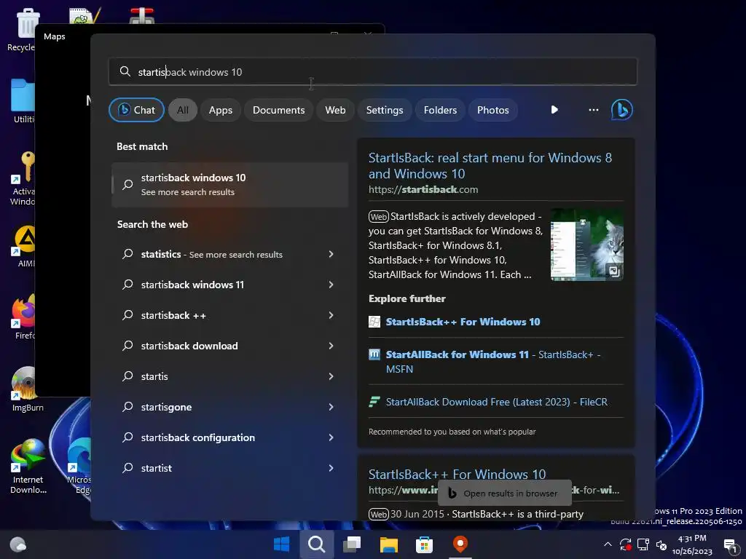This screenshot has height=559, width=746.
Task: Select the All filter tab
Action: tap(183, 110)
